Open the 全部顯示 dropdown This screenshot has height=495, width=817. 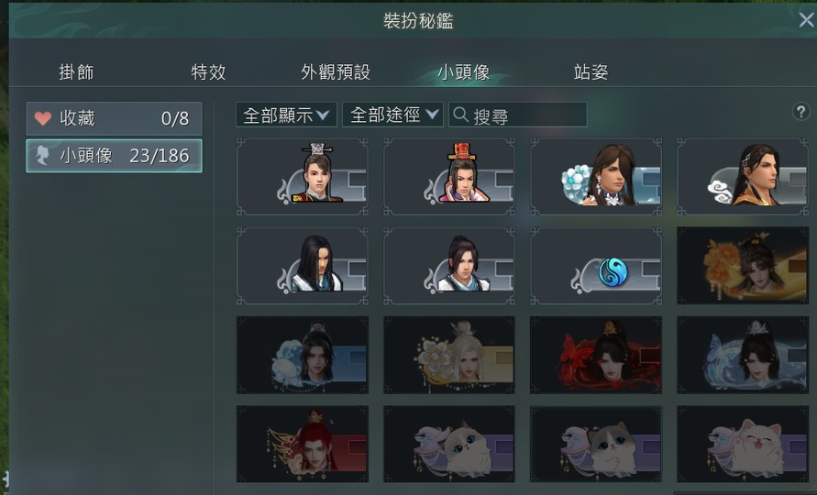[287, 115]
